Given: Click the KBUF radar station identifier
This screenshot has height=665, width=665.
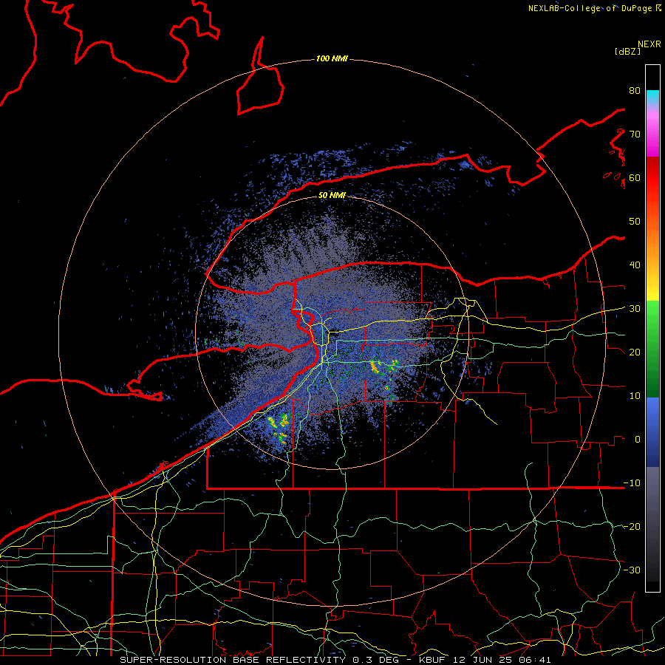Looking at the screenshot, I should pyautogui.click(x=432, y=660).
